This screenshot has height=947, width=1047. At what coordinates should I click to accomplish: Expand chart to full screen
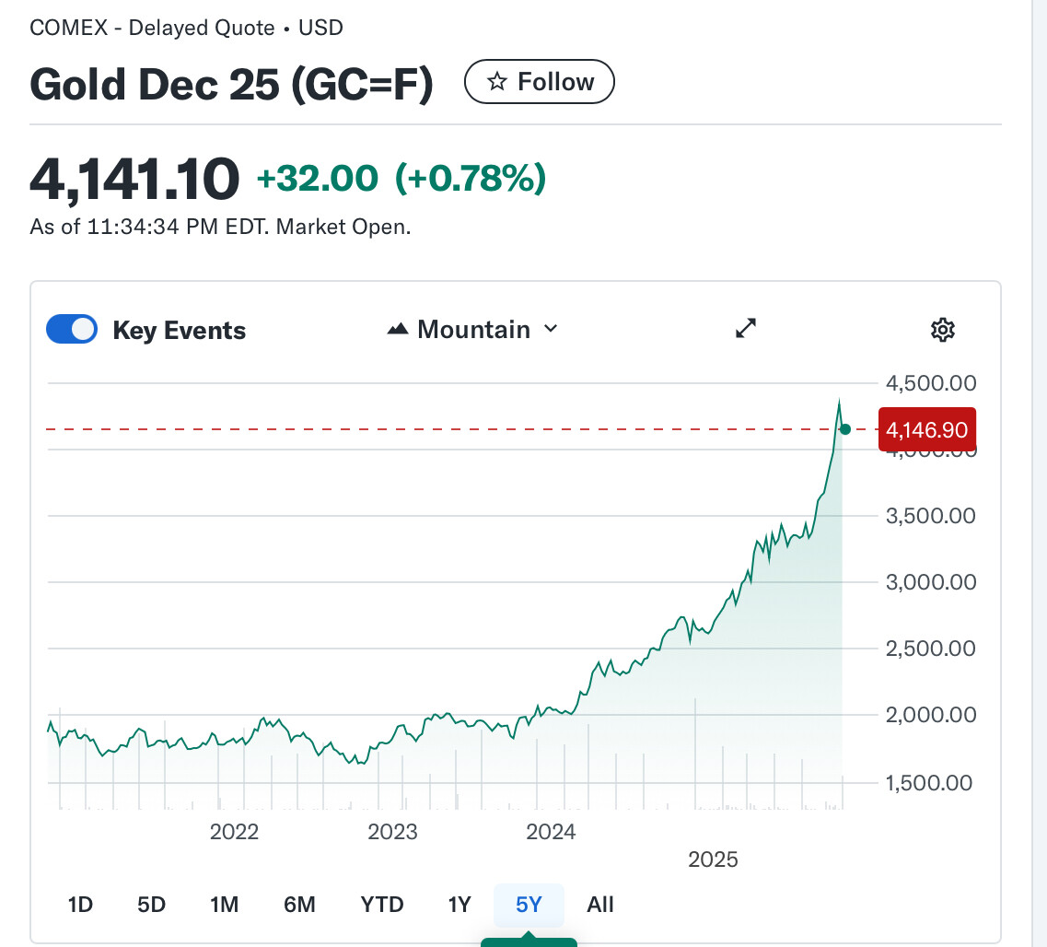(746, 329)
